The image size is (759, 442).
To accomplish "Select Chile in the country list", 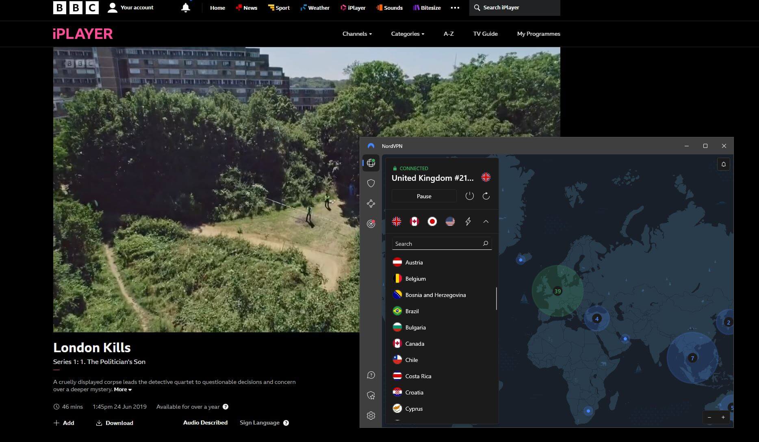I will [x=441, y=360].
